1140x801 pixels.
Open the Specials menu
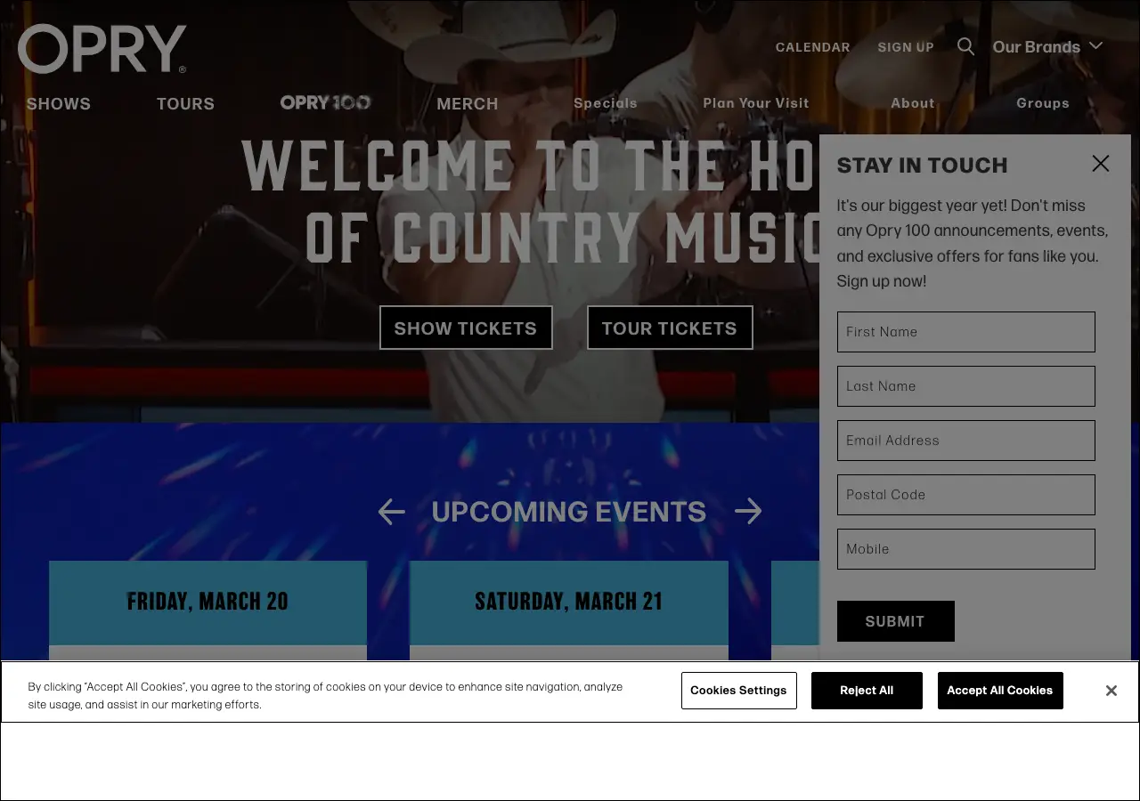606,102
